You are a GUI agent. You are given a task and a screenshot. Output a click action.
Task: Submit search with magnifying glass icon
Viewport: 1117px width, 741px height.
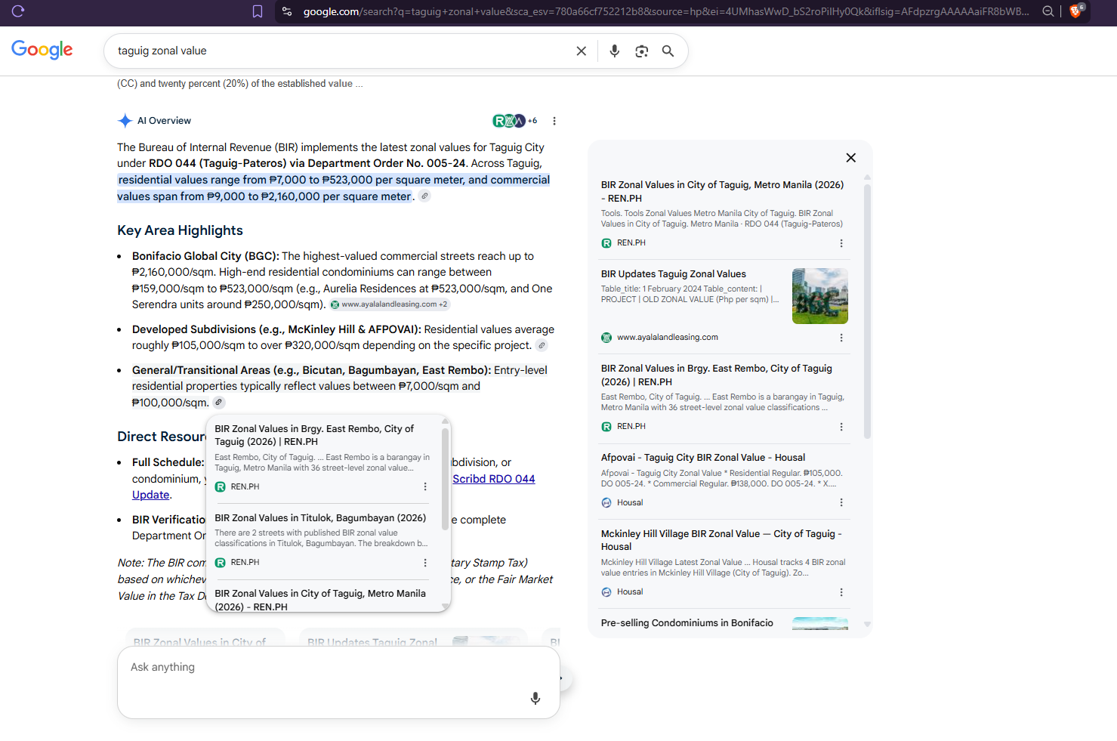click(668, 51)
